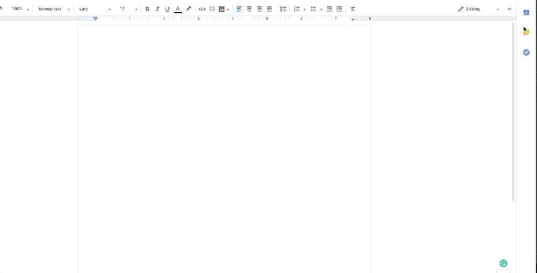This screenshot has width=537, height=273.
Task: Toggle underline formatting
Action: (x=167, y=9)
